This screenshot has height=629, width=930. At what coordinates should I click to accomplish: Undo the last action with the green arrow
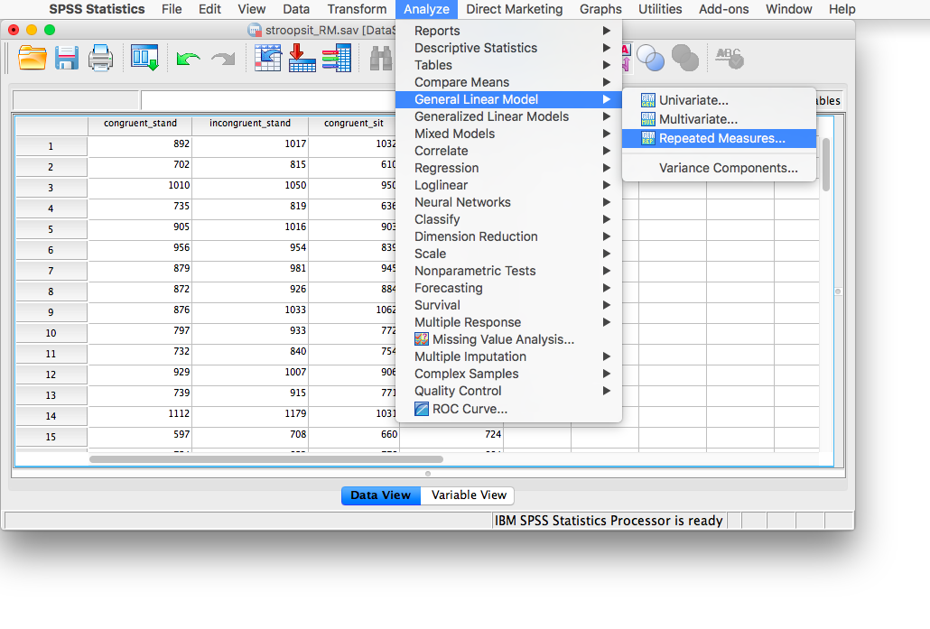point(188,59)
